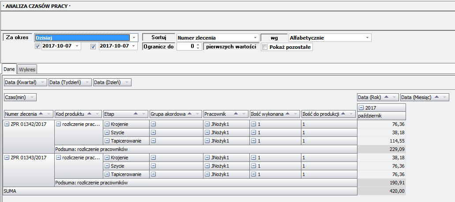Toggle the start date checkbox
This screenshot has height=202, width=455.
(x=38, y=46)
